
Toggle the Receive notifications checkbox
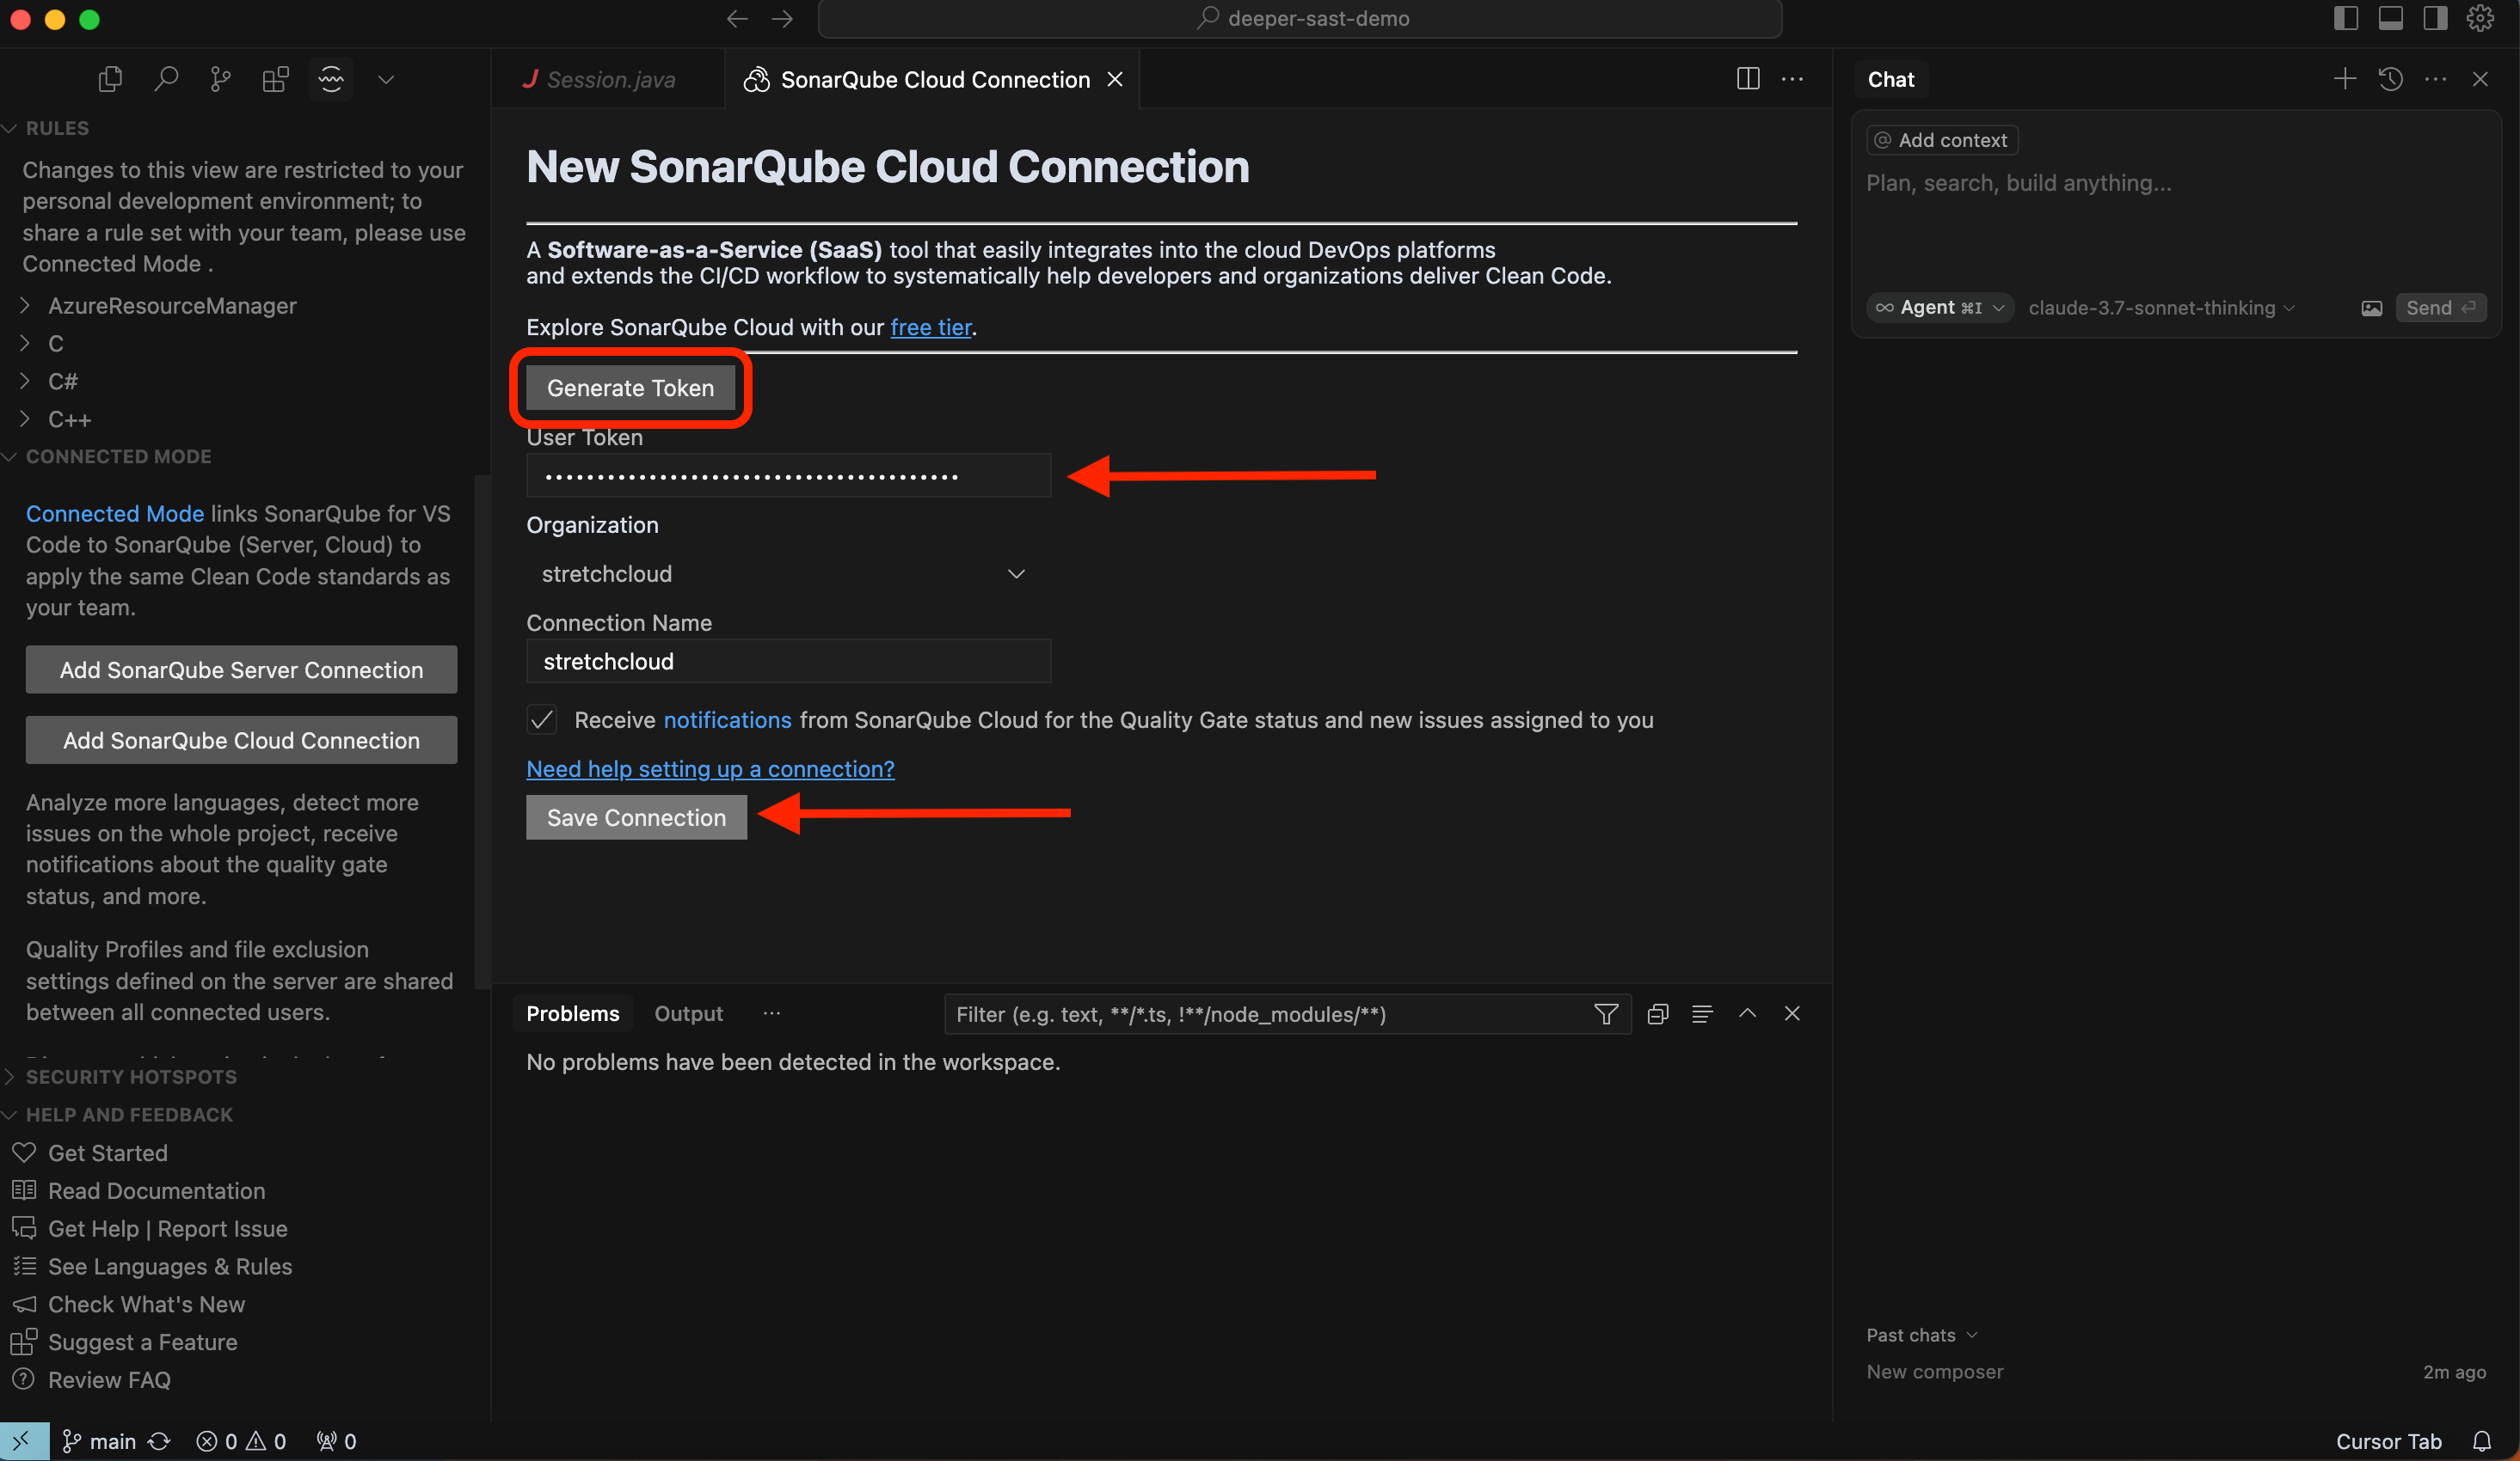click(x=542, y=719)
